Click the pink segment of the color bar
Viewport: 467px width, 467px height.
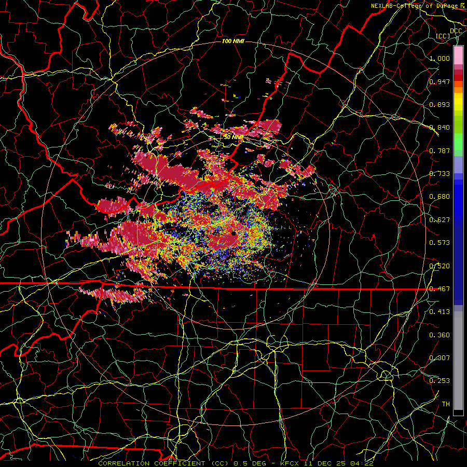tap(458, 55)
